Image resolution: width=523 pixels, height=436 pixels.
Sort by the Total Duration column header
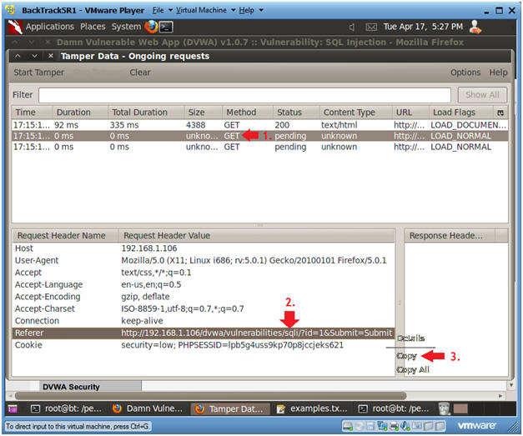(x=146, y=113)
